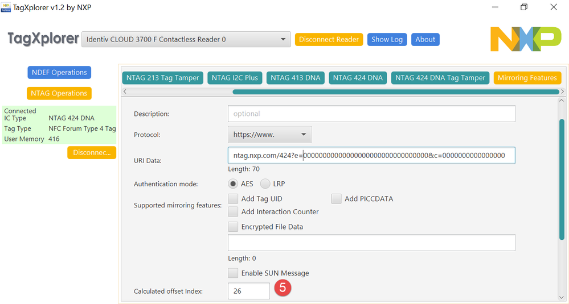Enable Add PICCDATA checkbox
The image size is (569, 304).
(337, 199)
